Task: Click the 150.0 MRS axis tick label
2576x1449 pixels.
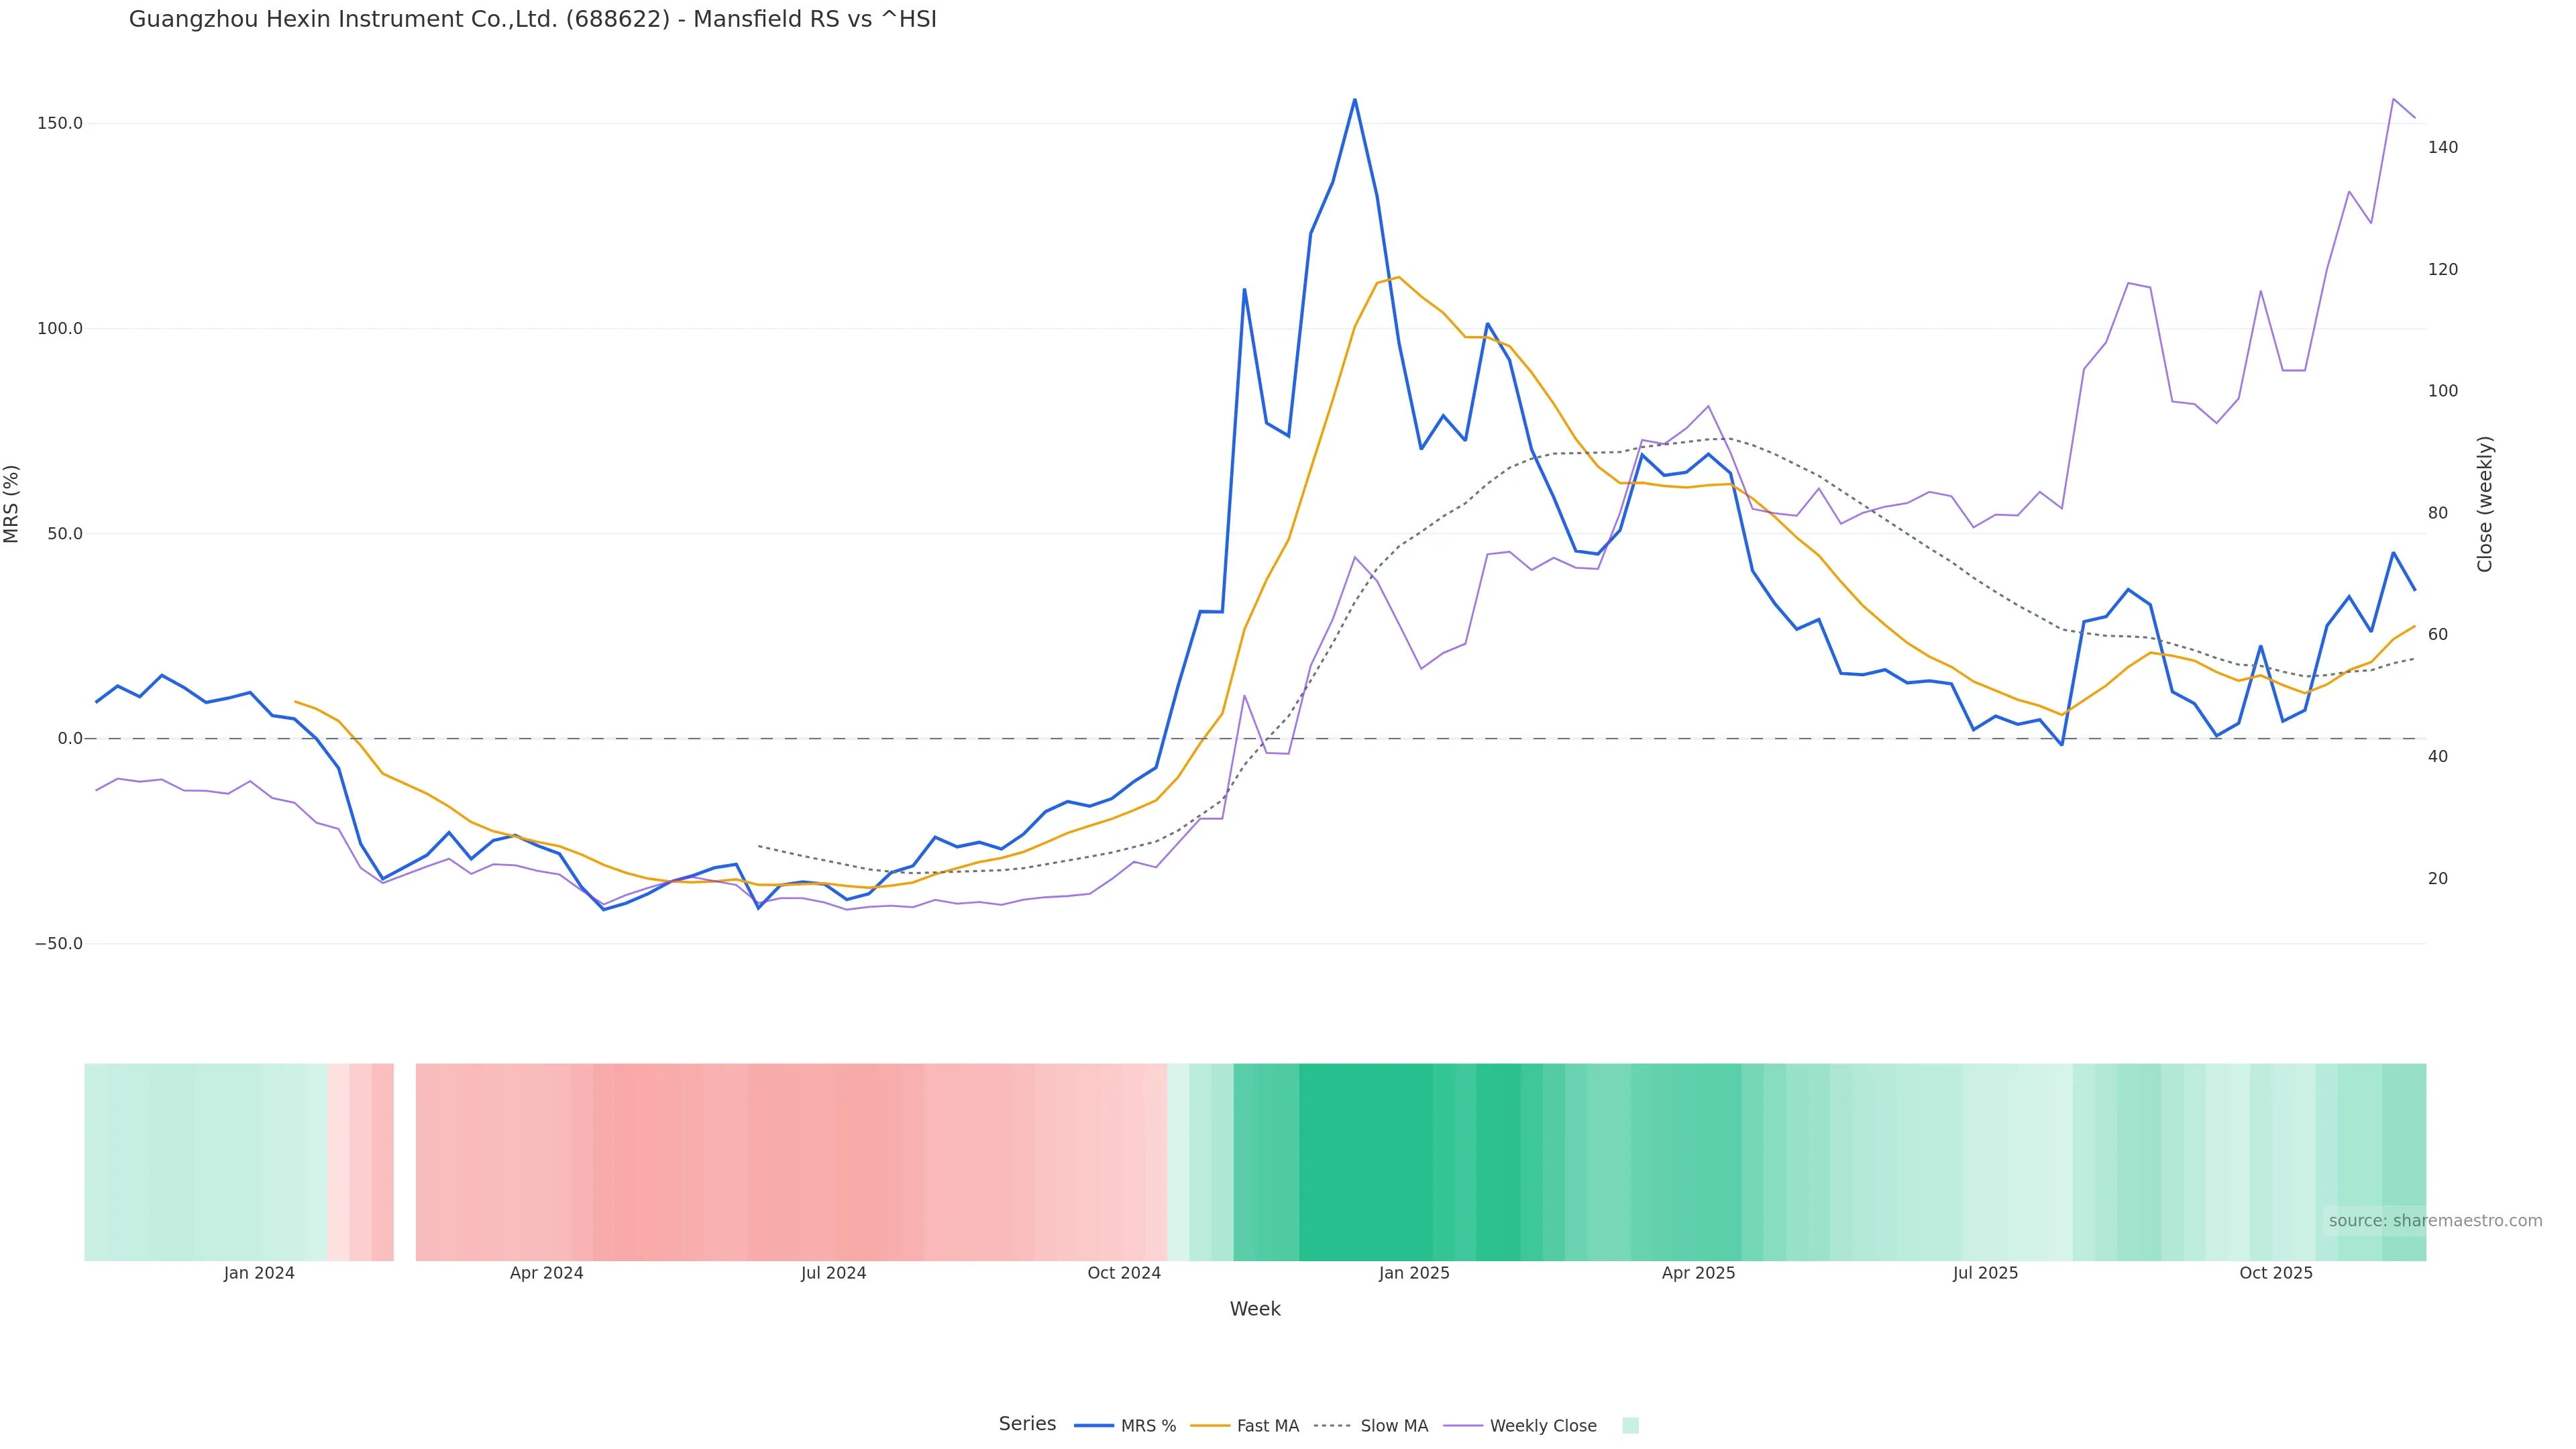Action: (x=59, y=123)
